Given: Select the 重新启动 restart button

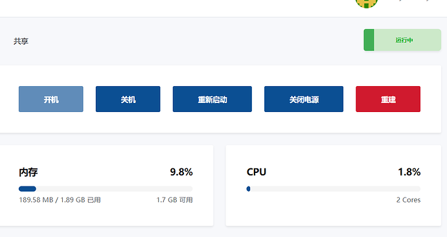Looking at the screenshot, I should pyautogui.click(x=212, y=99).
